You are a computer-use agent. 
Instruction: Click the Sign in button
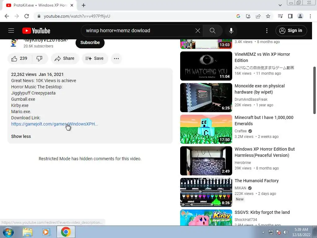coord(291,31)
